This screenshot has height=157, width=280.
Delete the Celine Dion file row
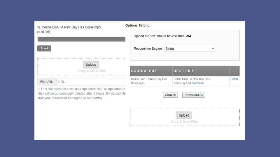(235, 79)
